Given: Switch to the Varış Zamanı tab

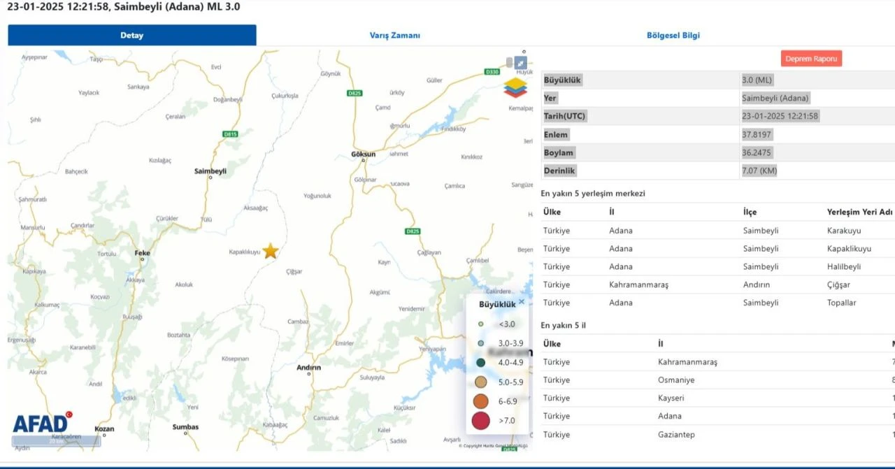Looking at the screenshot, I should pyautogui.click(x=395, y=36).
